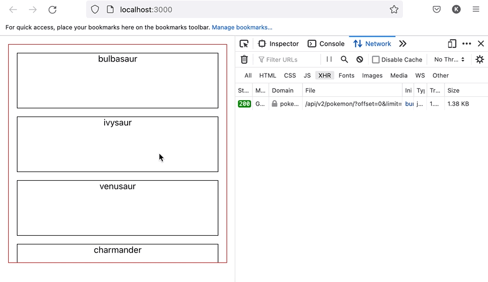Toggle responsive design mode icon
The width and height of the screenshot is (488, 282).
pyautogui.click(x=452, y=44)
